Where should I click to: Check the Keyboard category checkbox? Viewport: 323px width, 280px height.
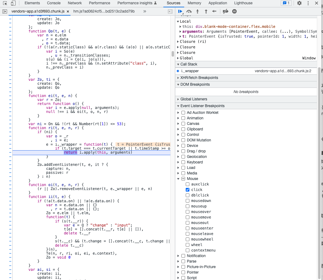point(183,162)
